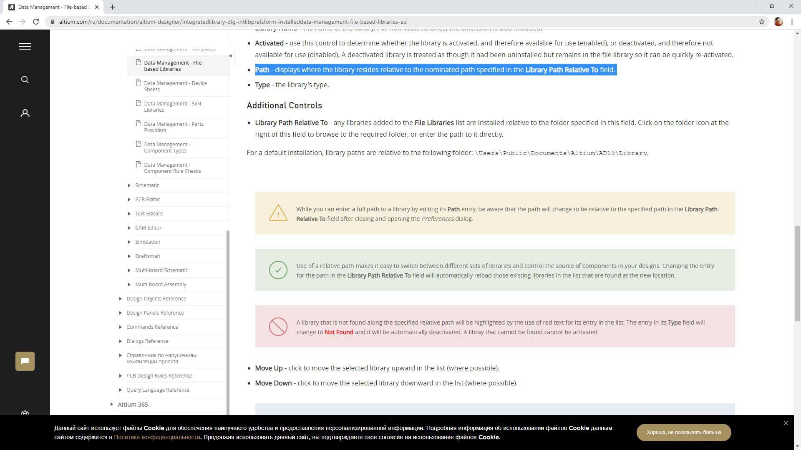Expand the PCB Editor tree node
Image resolution: width=801 pixels, height=450 pixels.
click(x=129, y=200)
